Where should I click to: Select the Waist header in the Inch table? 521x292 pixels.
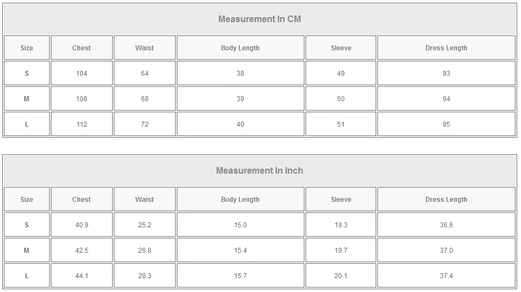pos(145,200)
